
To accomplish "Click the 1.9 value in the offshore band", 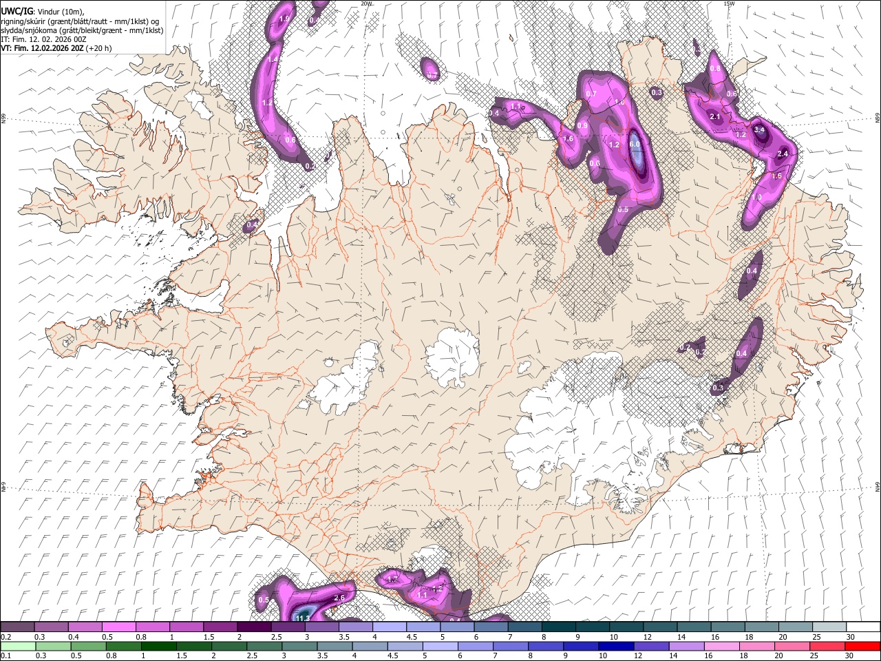I will pyautogui.click(x=285, y=19).
